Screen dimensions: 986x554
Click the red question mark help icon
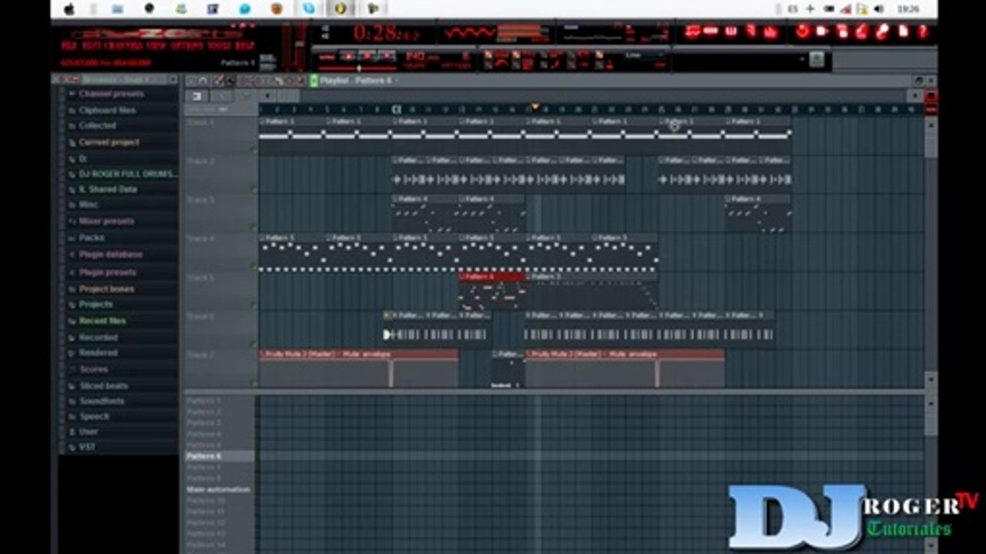pos(922,32)
